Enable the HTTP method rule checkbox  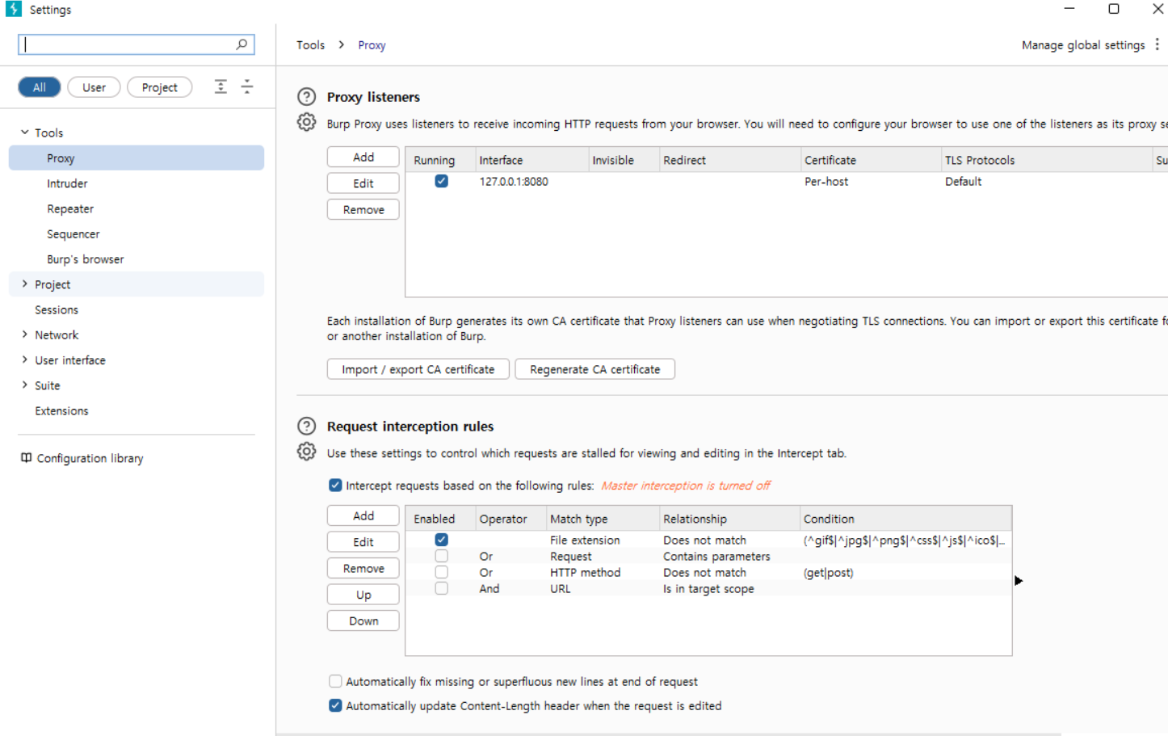pyautogui.click(x=441, y=572)
